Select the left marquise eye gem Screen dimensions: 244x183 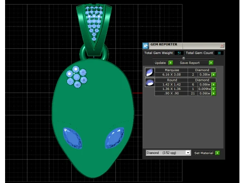click(x=73, y=138)
